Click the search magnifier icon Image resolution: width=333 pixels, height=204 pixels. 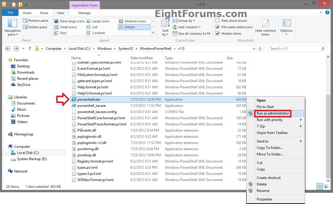[323, 49]
